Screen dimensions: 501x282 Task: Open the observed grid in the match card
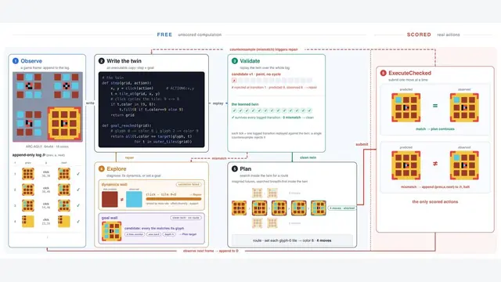(x=464, y=107)
